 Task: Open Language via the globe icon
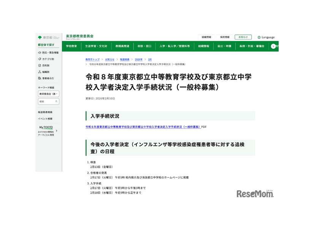(259, 37)
